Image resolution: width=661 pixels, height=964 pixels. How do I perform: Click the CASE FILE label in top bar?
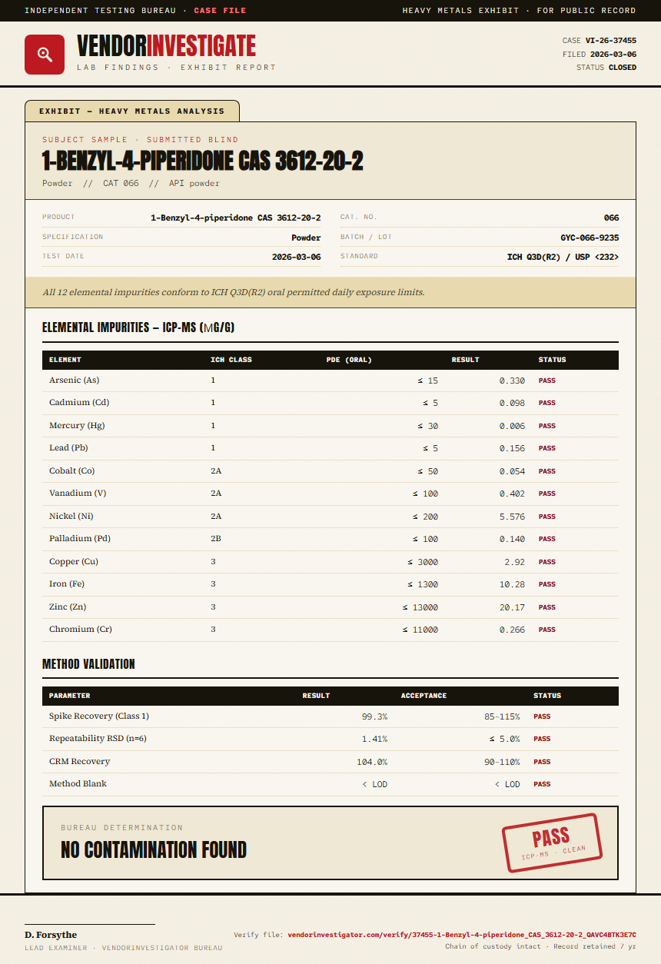[x=221, y=11]
